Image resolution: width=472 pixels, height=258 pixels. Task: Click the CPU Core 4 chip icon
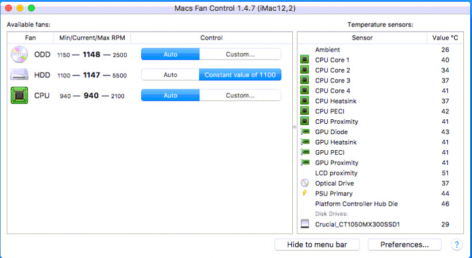305,90
